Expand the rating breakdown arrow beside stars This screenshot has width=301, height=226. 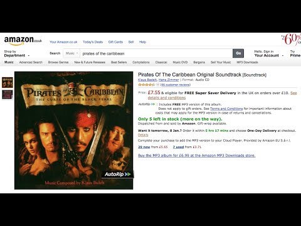click(158, 85)
